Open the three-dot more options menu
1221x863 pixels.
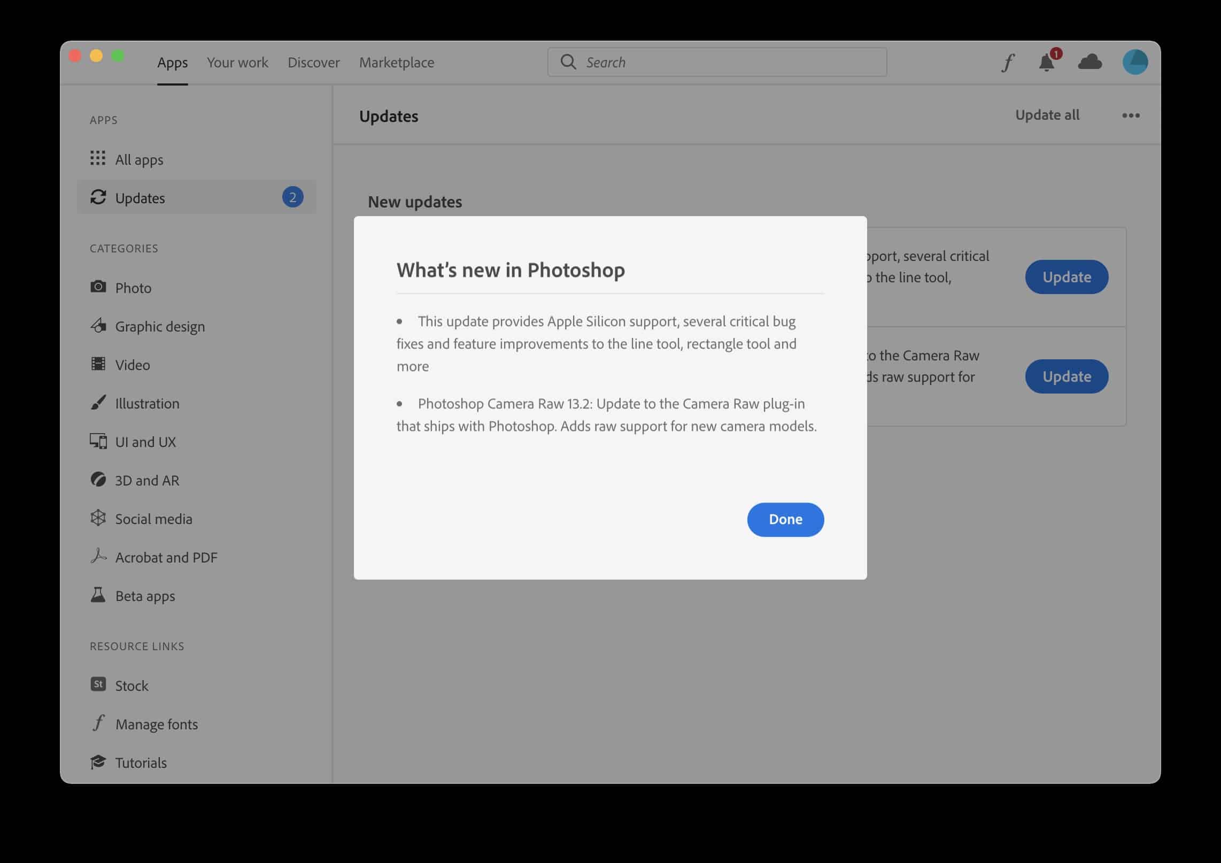pyautogui.click(x=1131, y=115)
